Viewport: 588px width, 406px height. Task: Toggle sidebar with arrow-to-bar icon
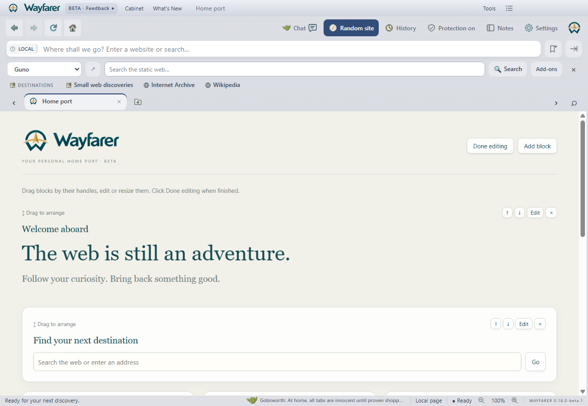(574, 49)
